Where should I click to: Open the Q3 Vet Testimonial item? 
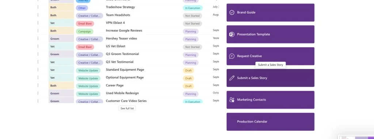pos(120,62)
